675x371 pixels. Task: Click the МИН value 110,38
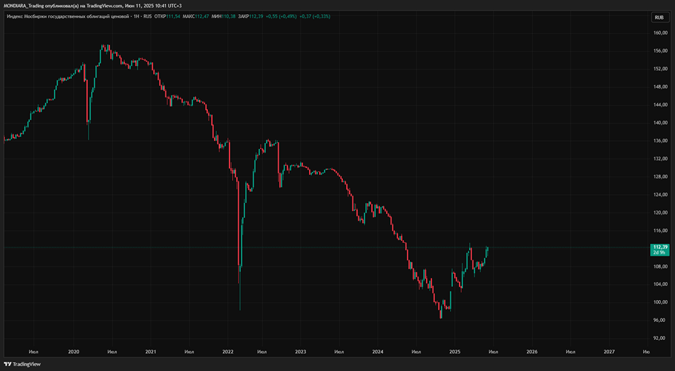[229, 16]
